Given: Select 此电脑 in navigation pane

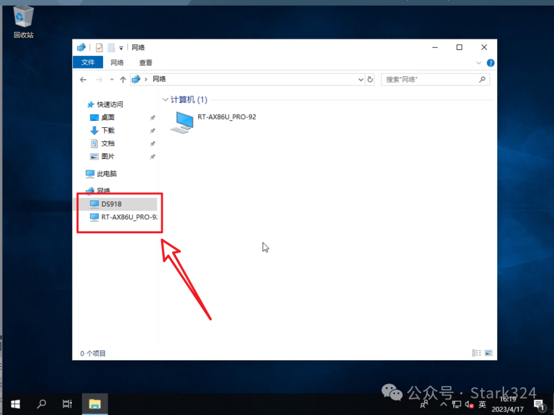Looking at the screenshot, I should pyautogui.click(x=101, y=174).
